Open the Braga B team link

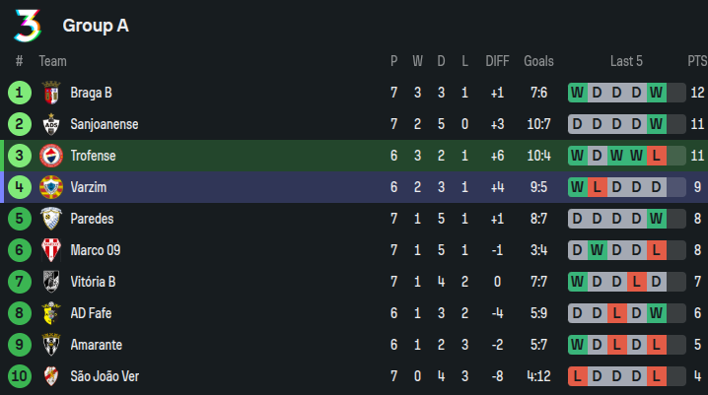[x=91, y=94]
